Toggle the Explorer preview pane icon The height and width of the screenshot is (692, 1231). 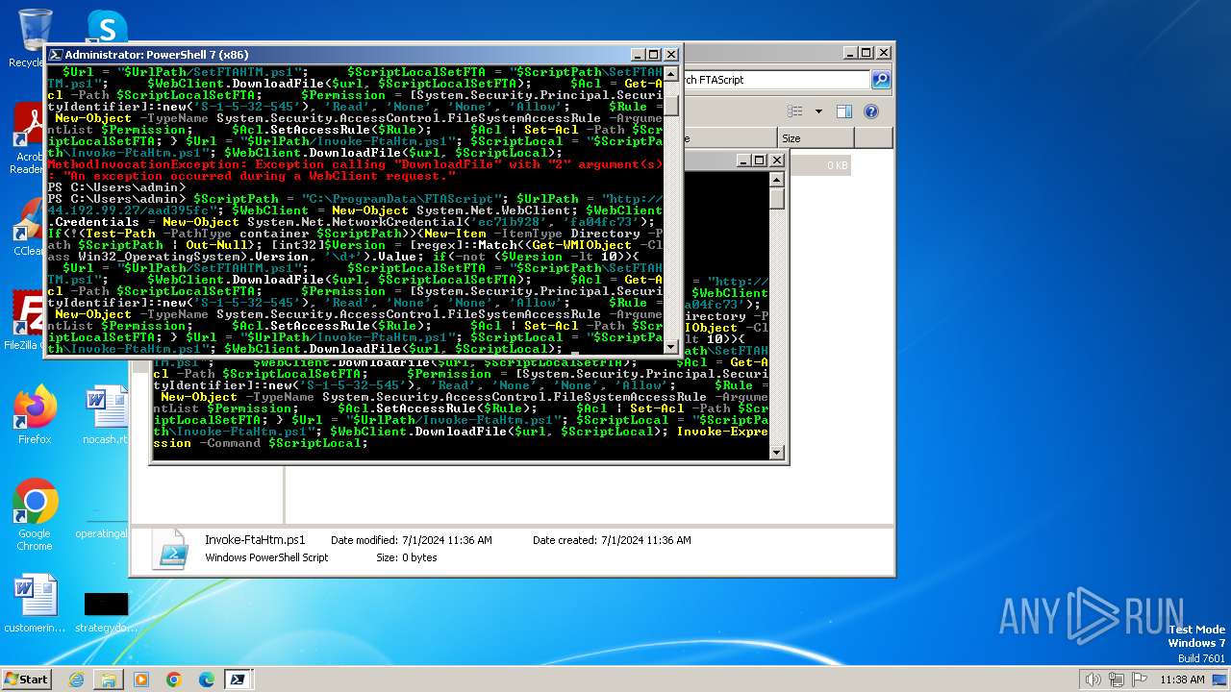[x=843, y=111]
